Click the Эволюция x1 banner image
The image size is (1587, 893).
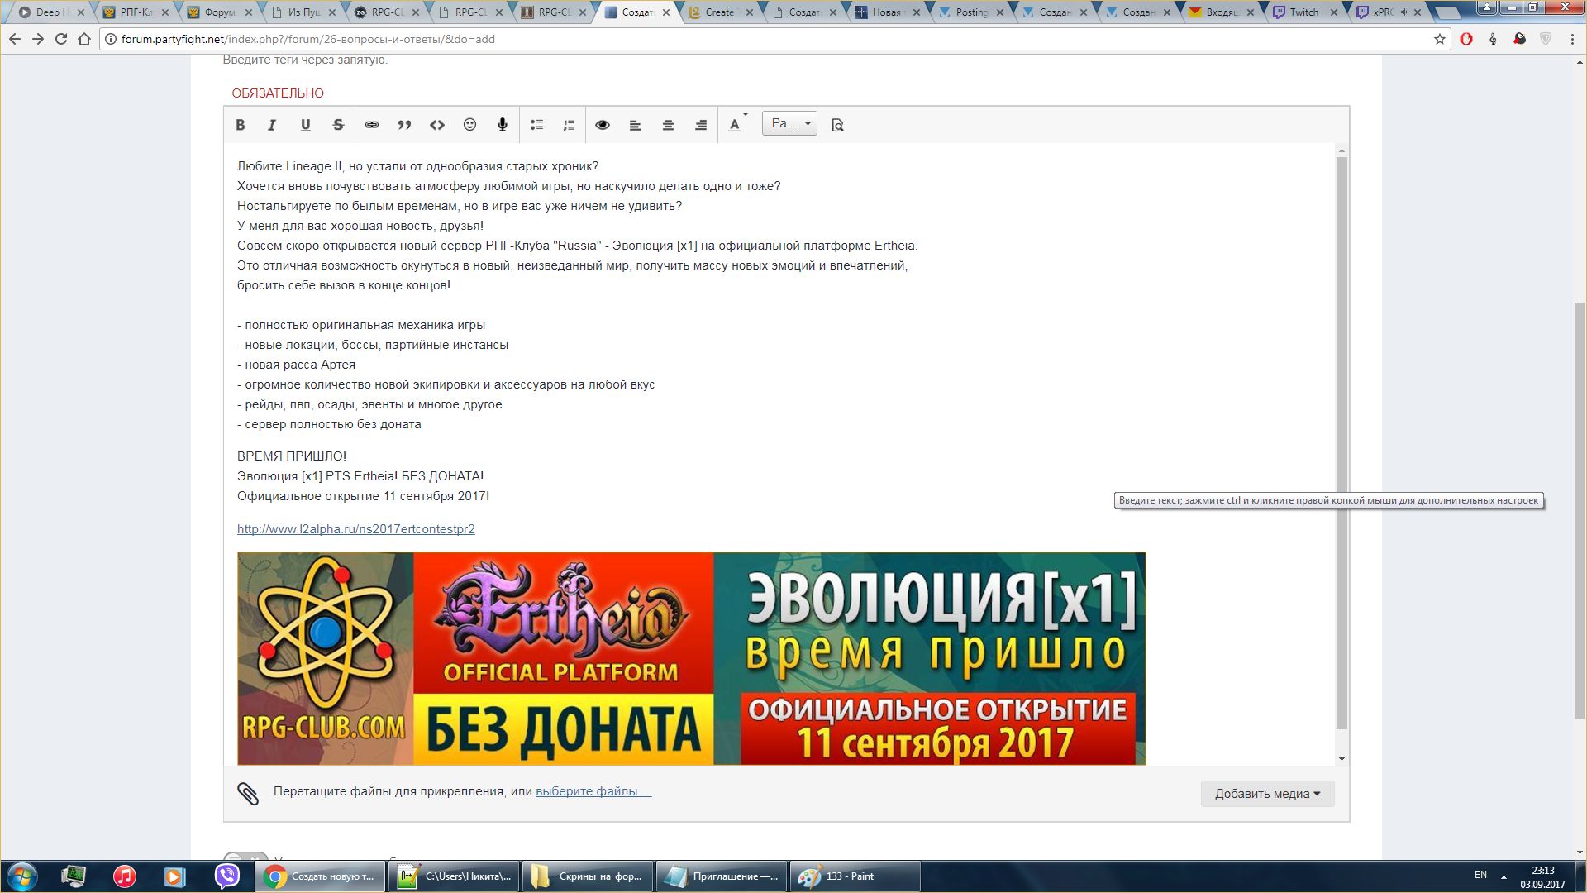coord(691,658)
